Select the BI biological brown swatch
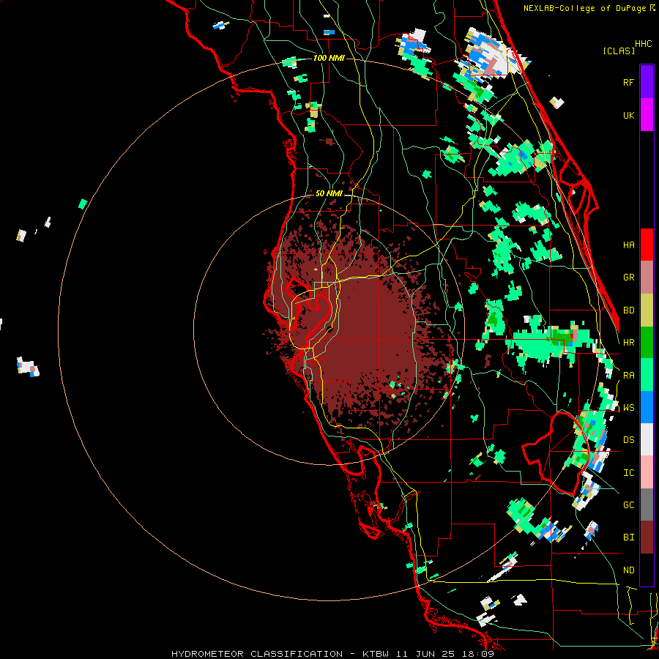The height and width of the screenshot is (659, 659). pyautogui.click(x=647, y=537)
